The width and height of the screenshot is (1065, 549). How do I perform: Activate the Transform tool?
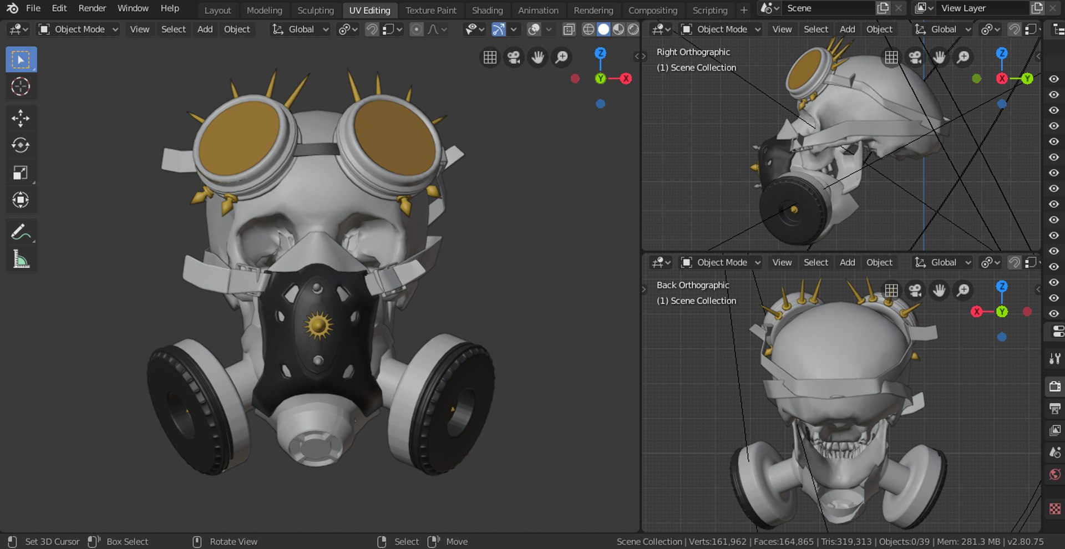click(21, 200)
